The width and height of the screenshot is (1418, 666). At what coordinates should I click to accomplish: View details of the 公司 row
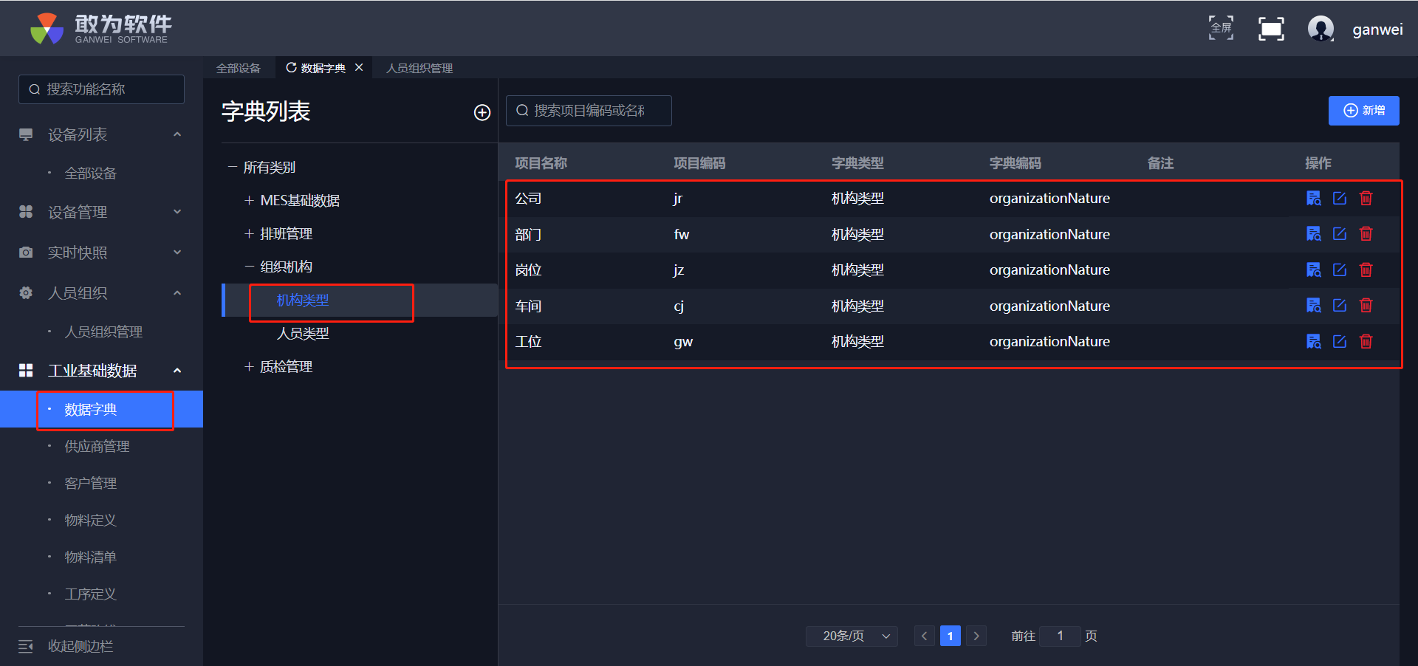1313,198
